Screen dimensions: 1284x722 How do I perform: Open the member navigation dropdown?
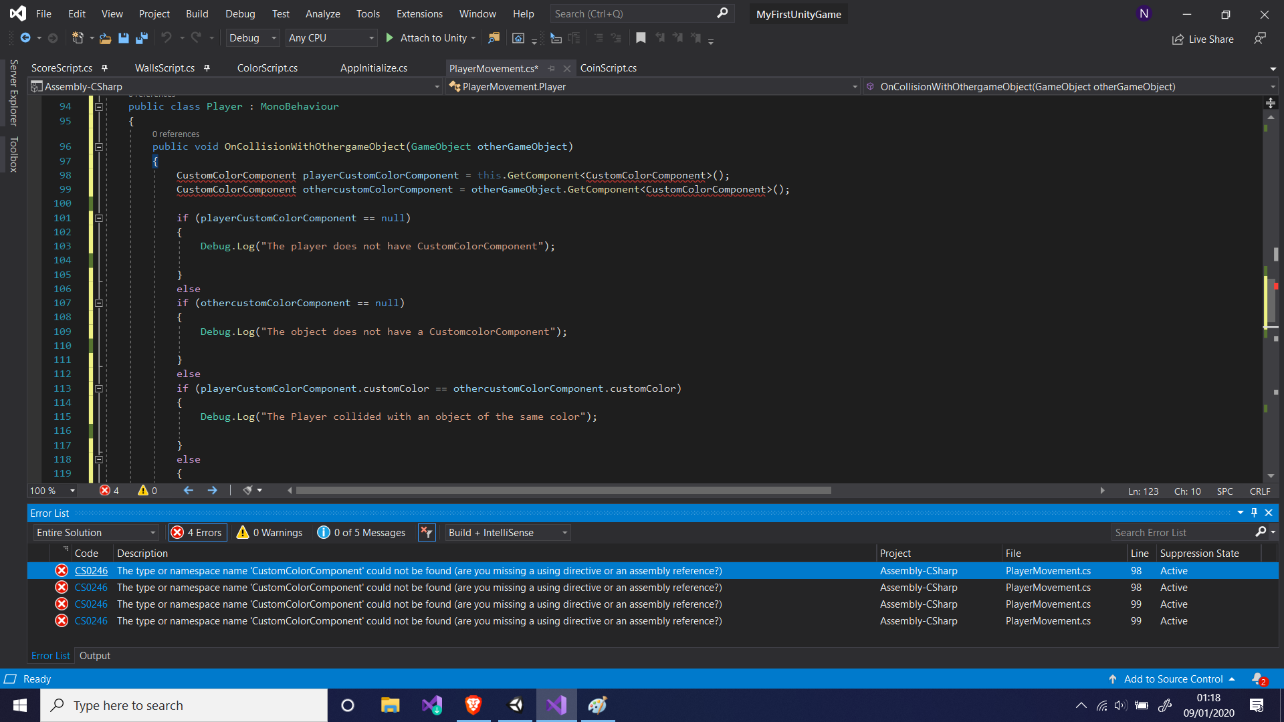coord(1071,87)
